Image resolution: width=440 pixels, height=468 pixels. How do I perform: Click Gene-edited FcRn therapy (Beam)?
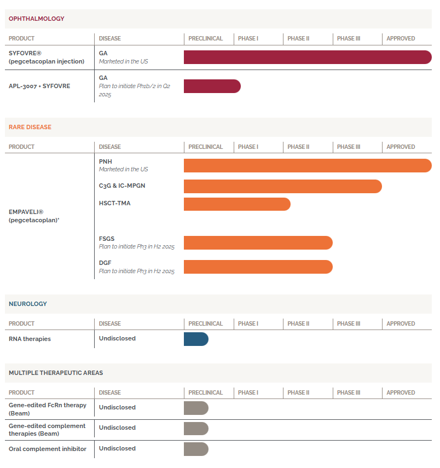[48, 409]
